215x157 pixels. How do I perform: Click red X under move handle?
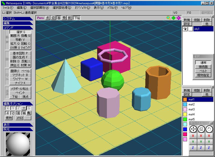pos(193,136)
